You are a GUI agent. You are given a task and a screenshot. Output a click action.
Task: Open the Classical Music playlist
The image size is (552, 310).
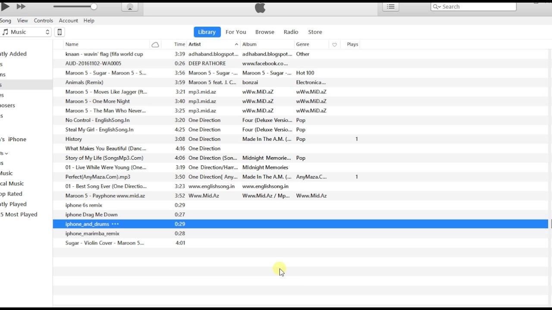pos(12,183)
